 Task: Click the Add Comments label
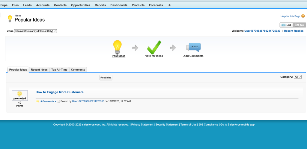[193, 56]
